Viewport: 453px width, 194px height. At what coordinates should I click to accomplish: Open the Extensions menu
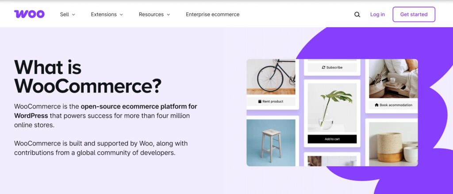(x=107, y=15)
